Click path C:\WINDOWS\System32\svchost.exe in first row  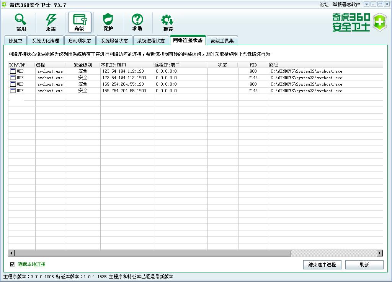tap(306, 71)
